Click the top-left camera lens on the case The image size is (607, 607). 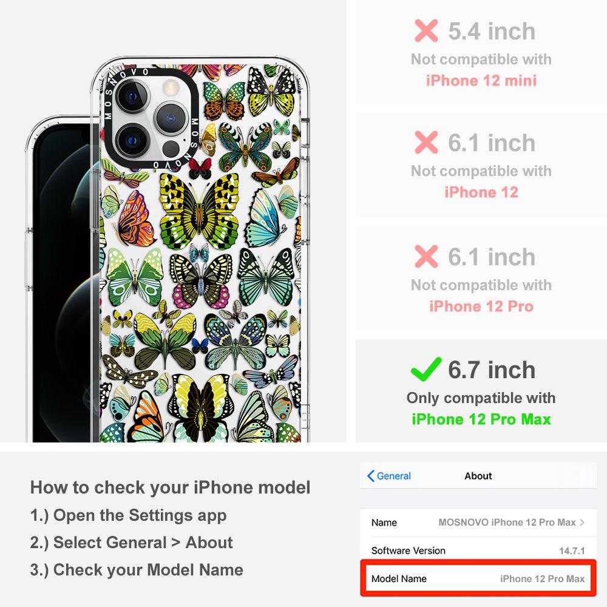[132, 97]
